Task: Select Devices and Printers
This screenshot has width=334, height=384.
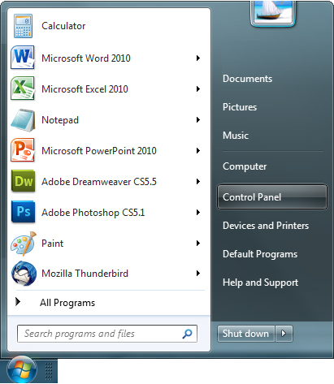Action: click(266, 226)
